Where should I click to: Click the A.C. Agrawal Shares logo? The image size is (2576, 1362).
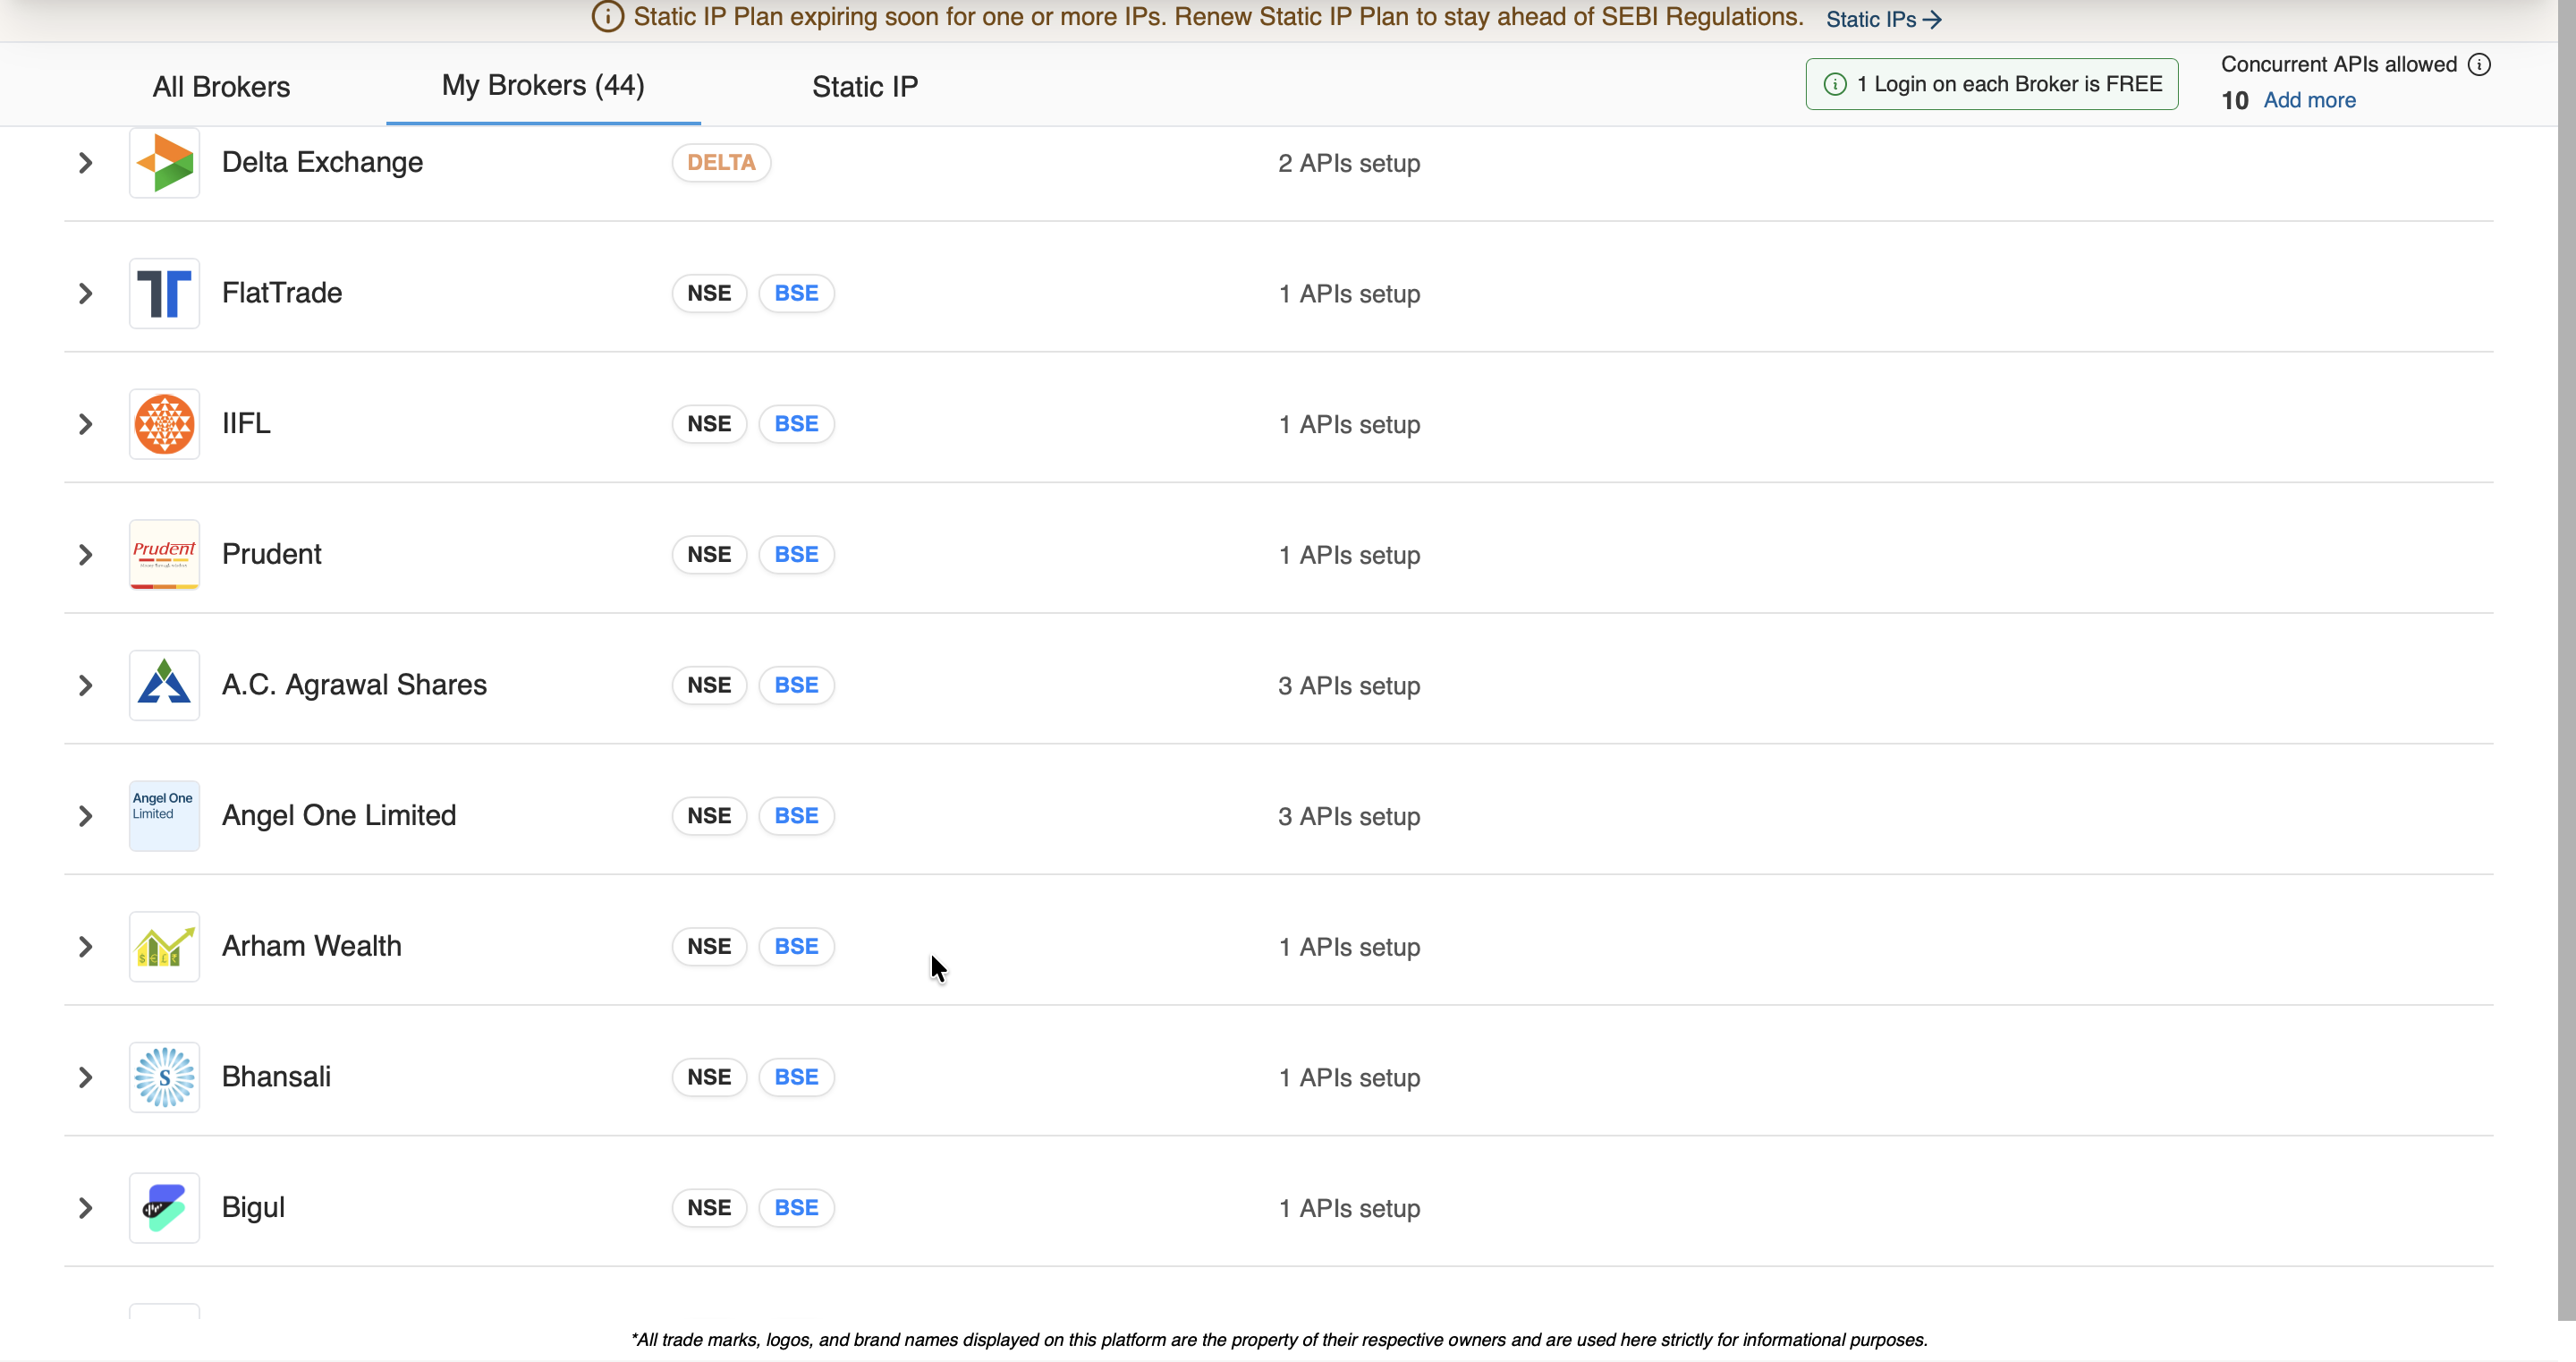pos(164,685)
